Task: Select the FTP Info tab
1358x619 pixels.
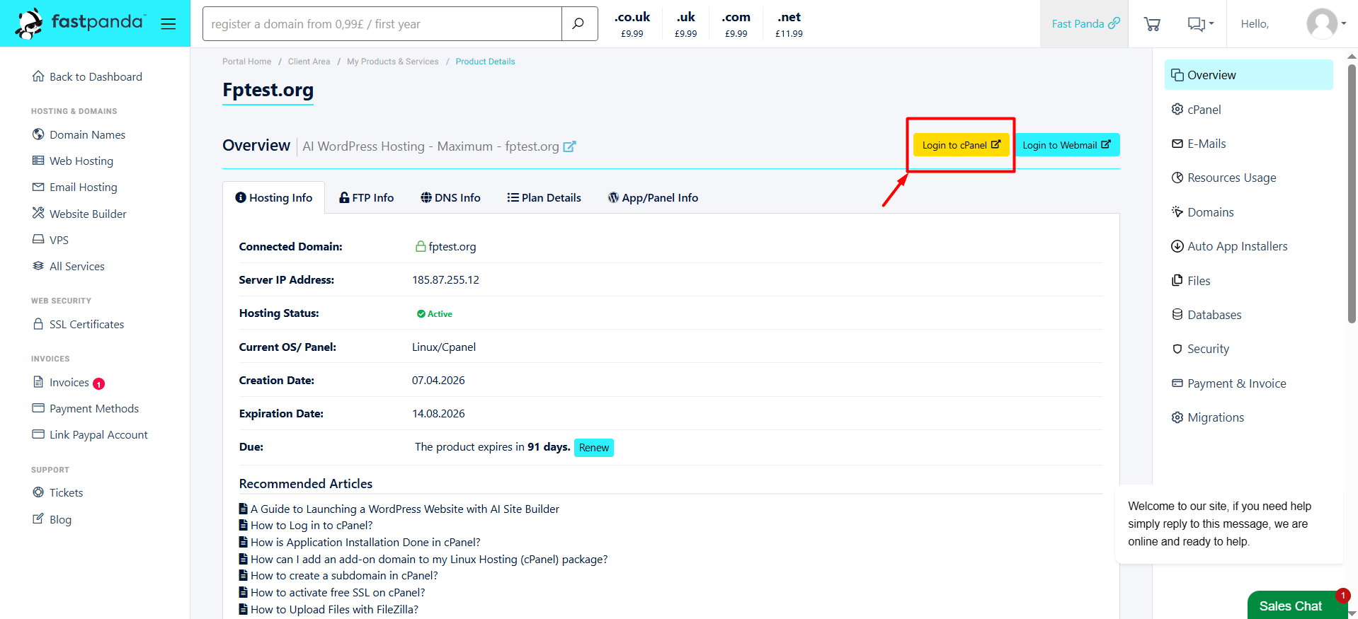Action: pyautogui.click(x=366, y=197)
